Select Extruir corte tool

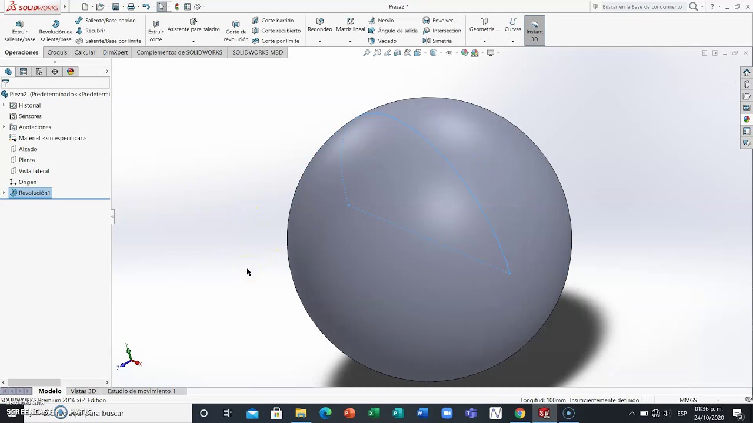click(x=156, y=31)
